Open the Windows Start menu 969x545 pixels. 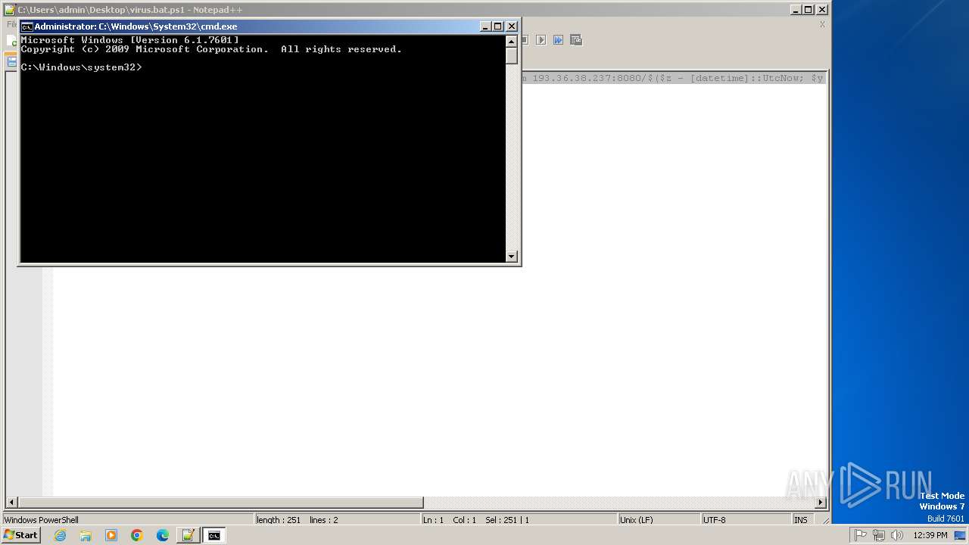pyautogui.click(x=21, y=535)
